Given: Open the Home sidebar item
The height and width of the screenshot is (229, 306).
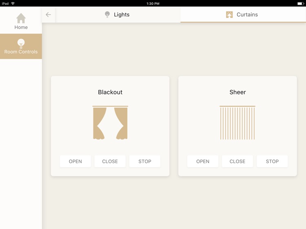Looking at the screenshot, I should (21, 21).
